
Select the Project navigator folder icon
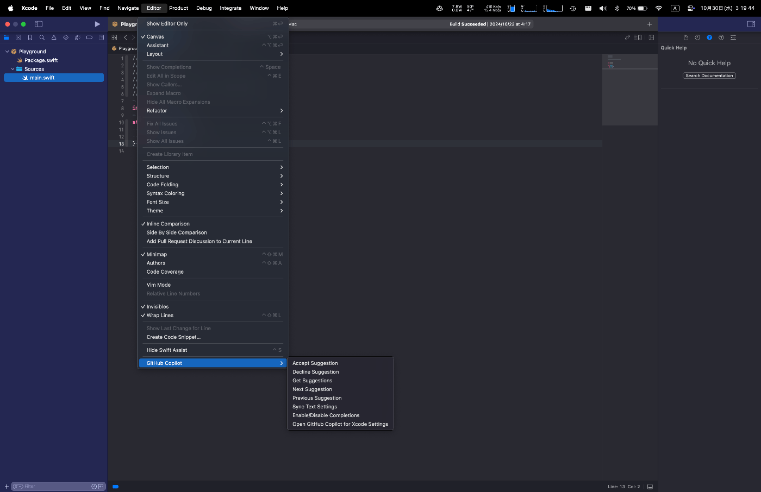tap(7, 37)
